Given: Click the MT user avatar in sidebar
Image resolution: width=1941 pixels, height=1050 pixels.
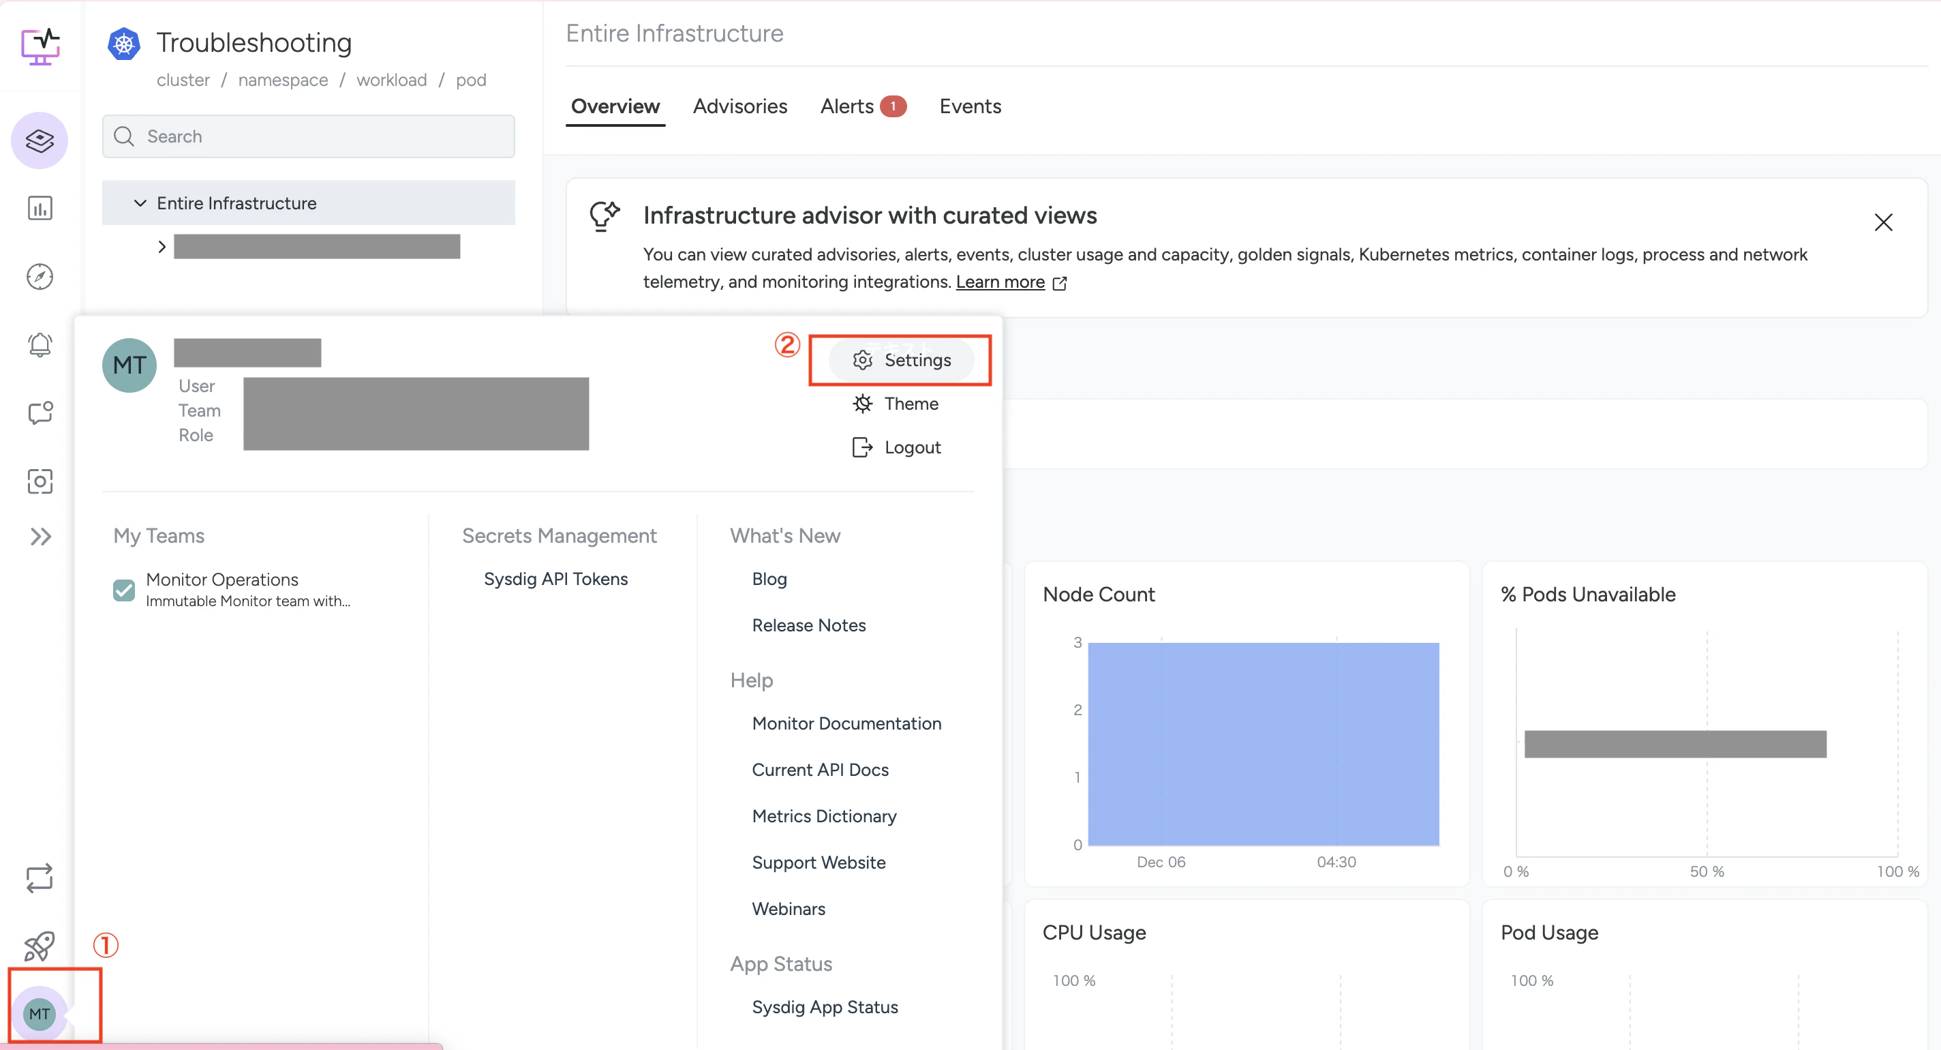Looking at the screenshot, I should point(39,1014).
